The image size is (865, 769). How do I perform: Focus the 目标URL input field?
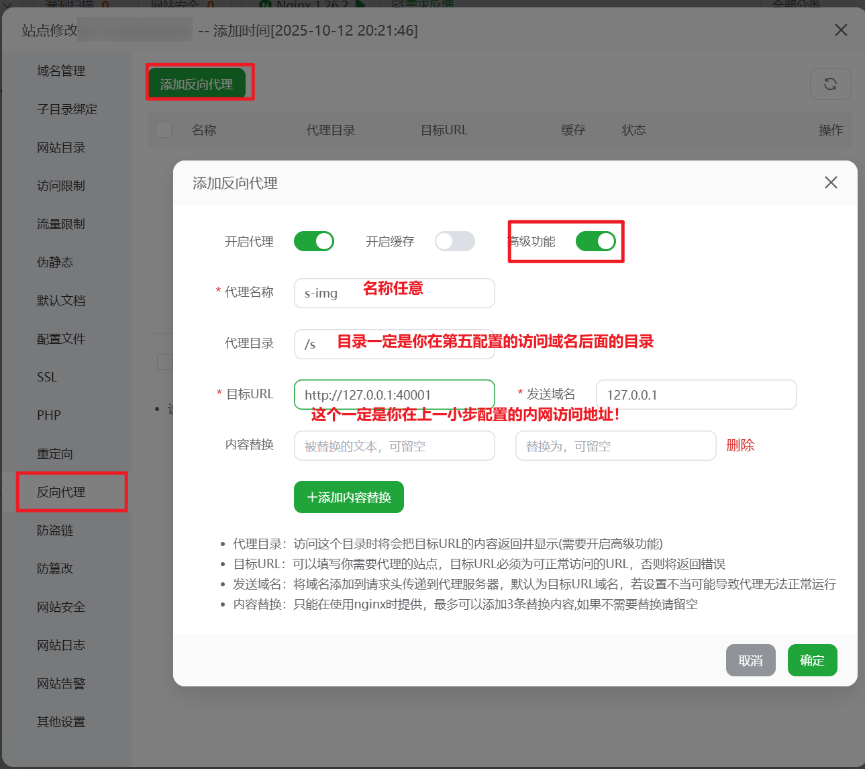[394, 395]
